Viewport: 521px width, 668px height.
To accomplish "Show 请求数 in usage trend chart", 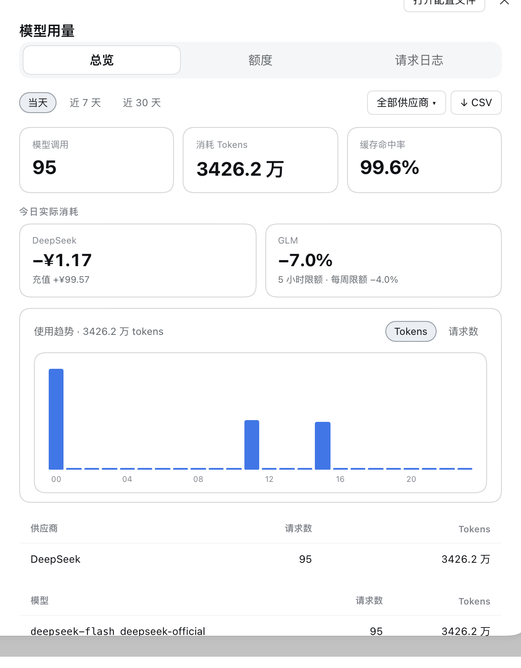I will [463, 331].
